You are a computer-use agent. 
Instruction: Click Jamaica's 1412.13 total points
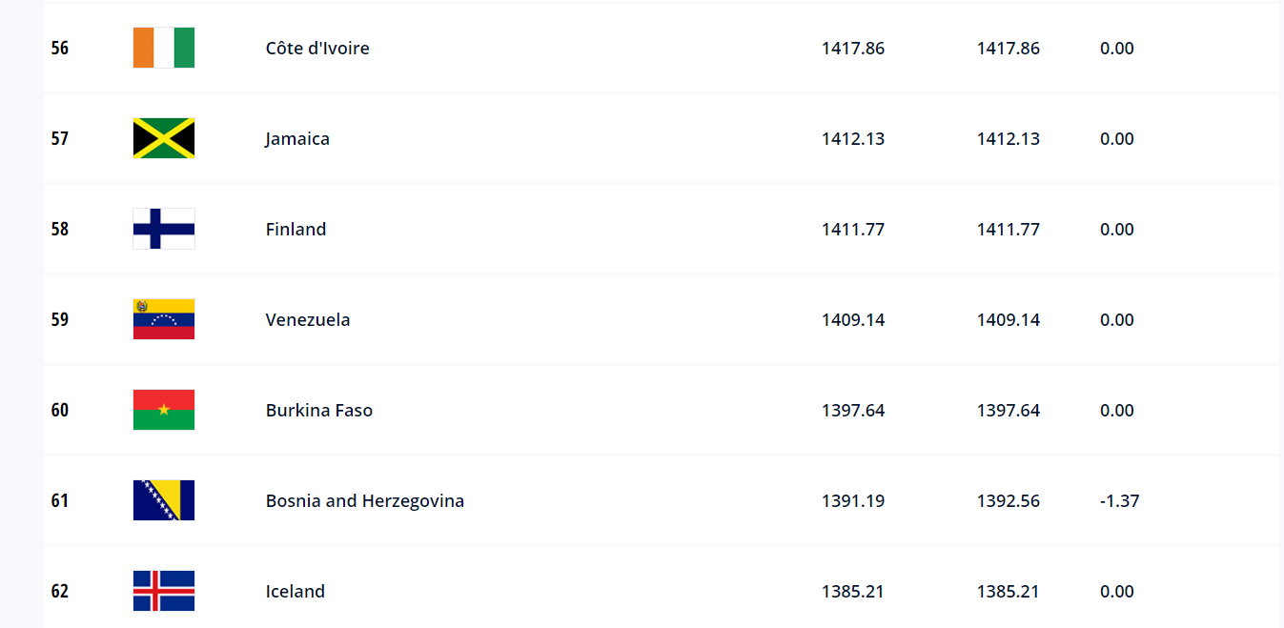853,139
